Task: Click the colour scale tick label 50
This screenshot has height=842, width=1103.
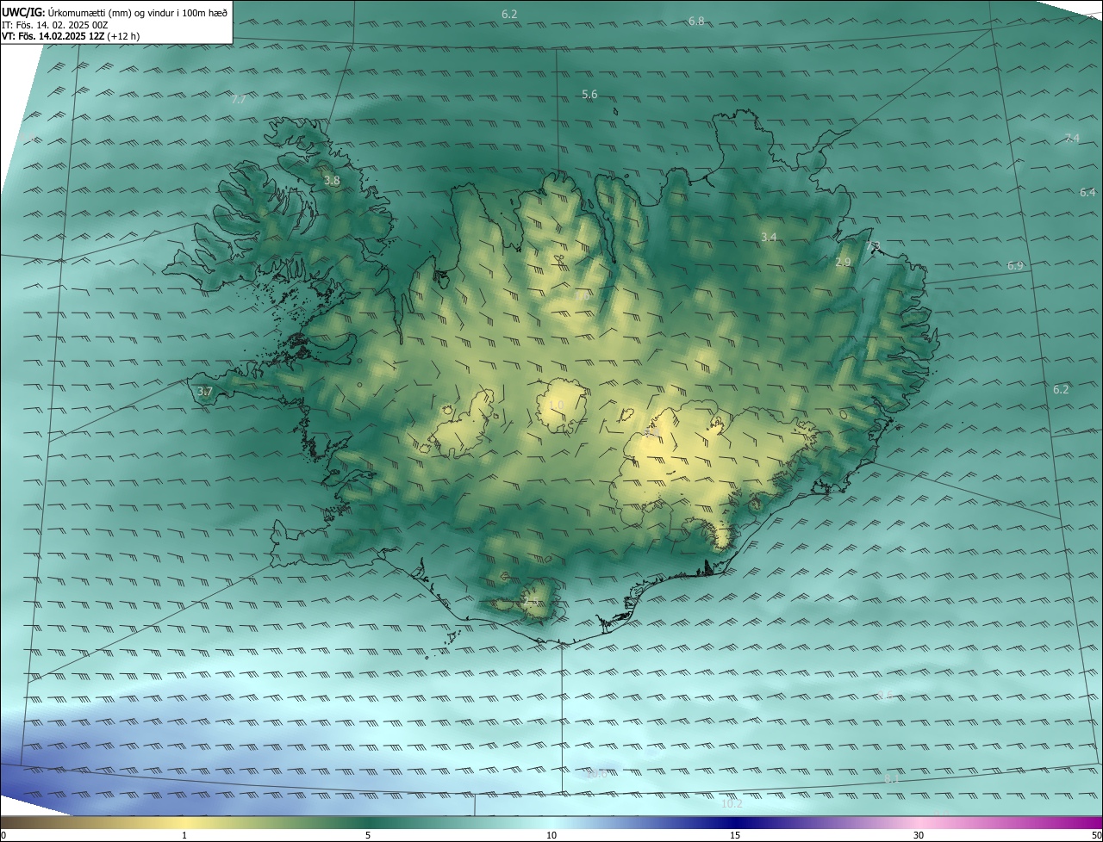Action: pos(1096,835)
